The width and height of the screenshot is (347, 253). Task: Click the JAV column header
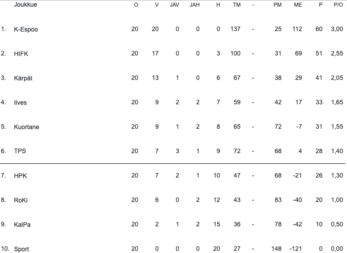174,5
